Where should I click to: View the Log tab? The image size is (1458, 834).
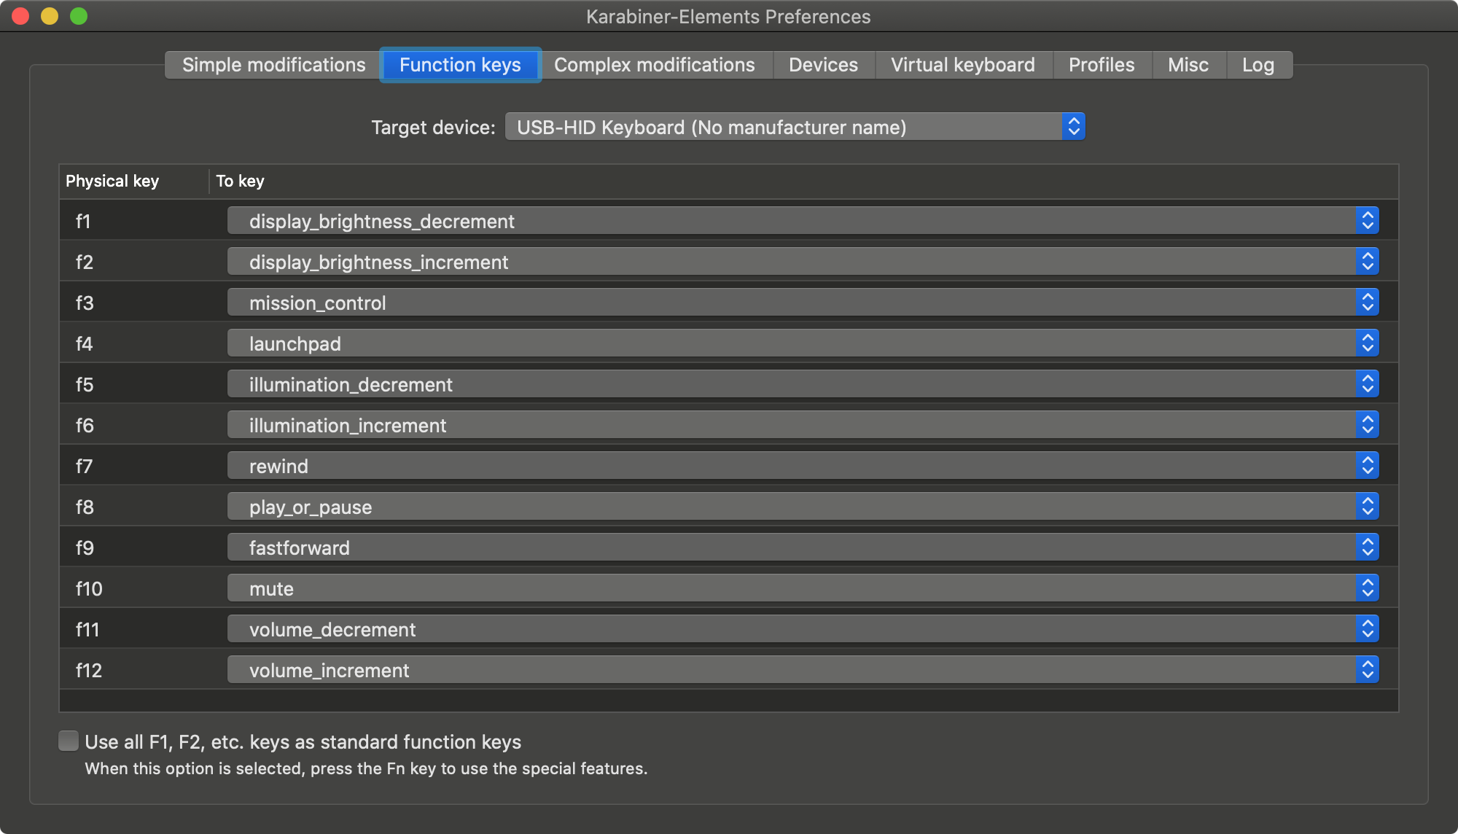pyautogui.click(x=1258, y=65)
